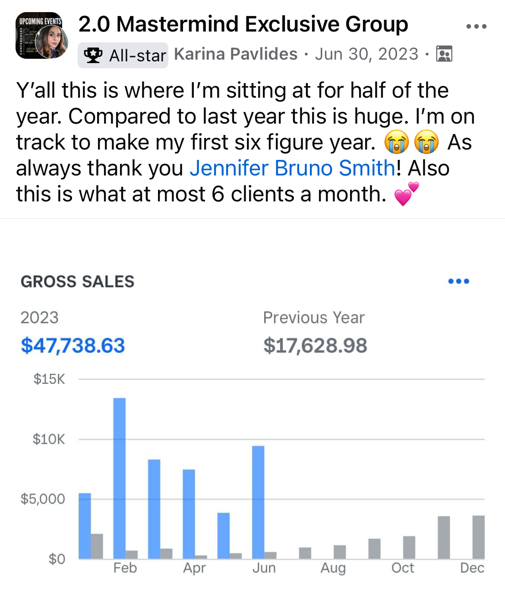Tap the blue June sales bar
The height and width of the screenshot is (596, 505).
tap(258, 501)
